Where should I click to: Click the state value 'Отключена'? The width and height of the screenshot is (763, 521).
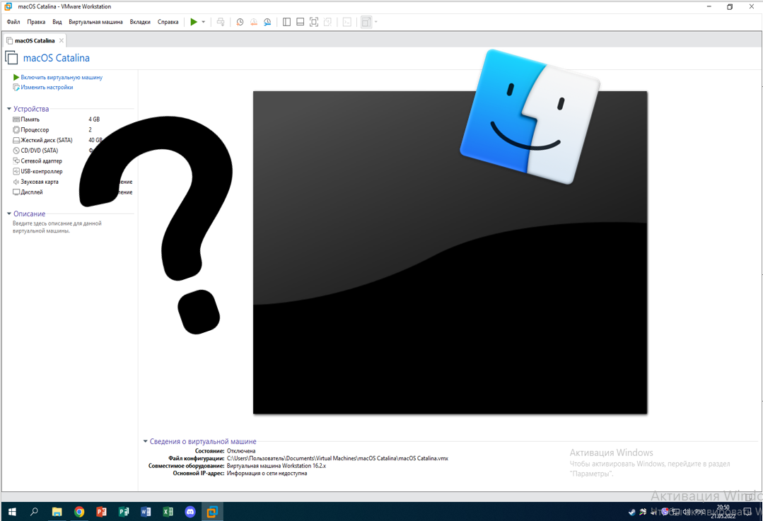241,451
